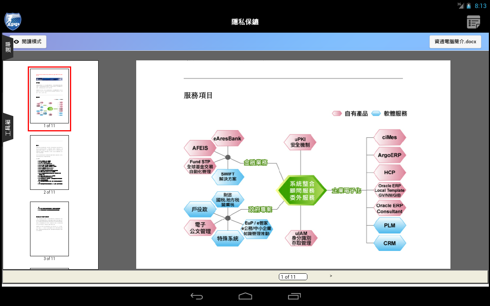
Task: Click the 電子公文管理 hexagon
Action: (x=200, y=227)
